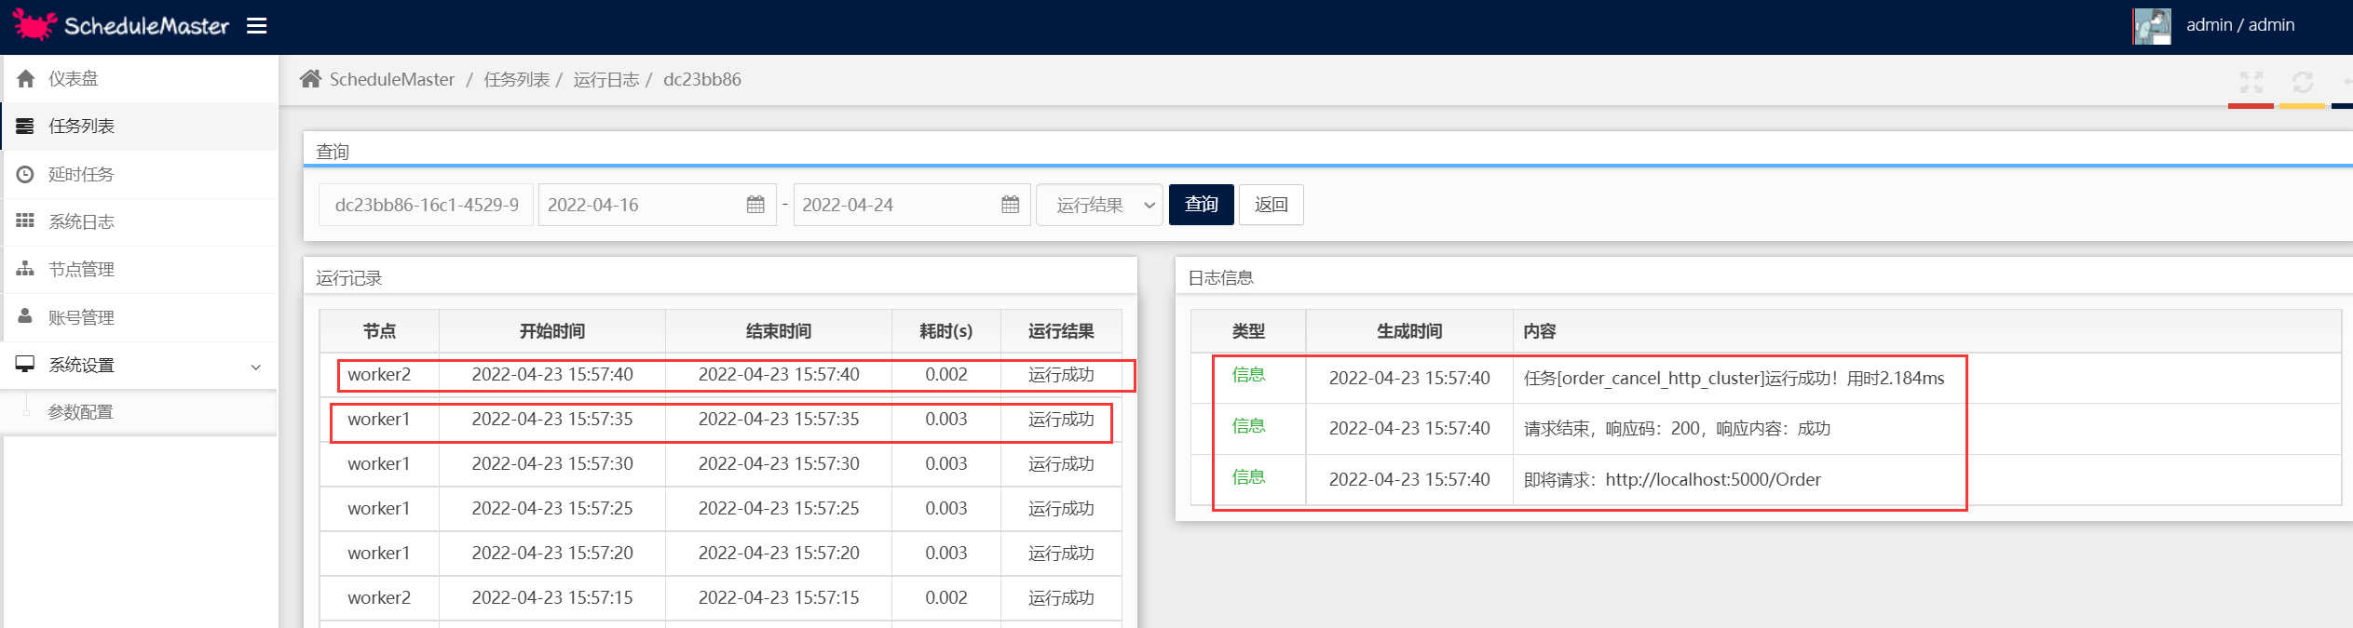Image resolution: width=2353 pixels, height=628 pixels.
Task: Click 耗时(s) column header
Action: pyautogui.click(x=946, y=331)
